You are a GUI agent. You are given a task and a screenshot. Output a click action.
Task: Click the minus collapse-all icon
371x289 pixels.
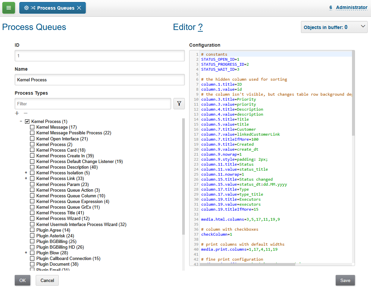pyautogui.click(x=25, y=113)
